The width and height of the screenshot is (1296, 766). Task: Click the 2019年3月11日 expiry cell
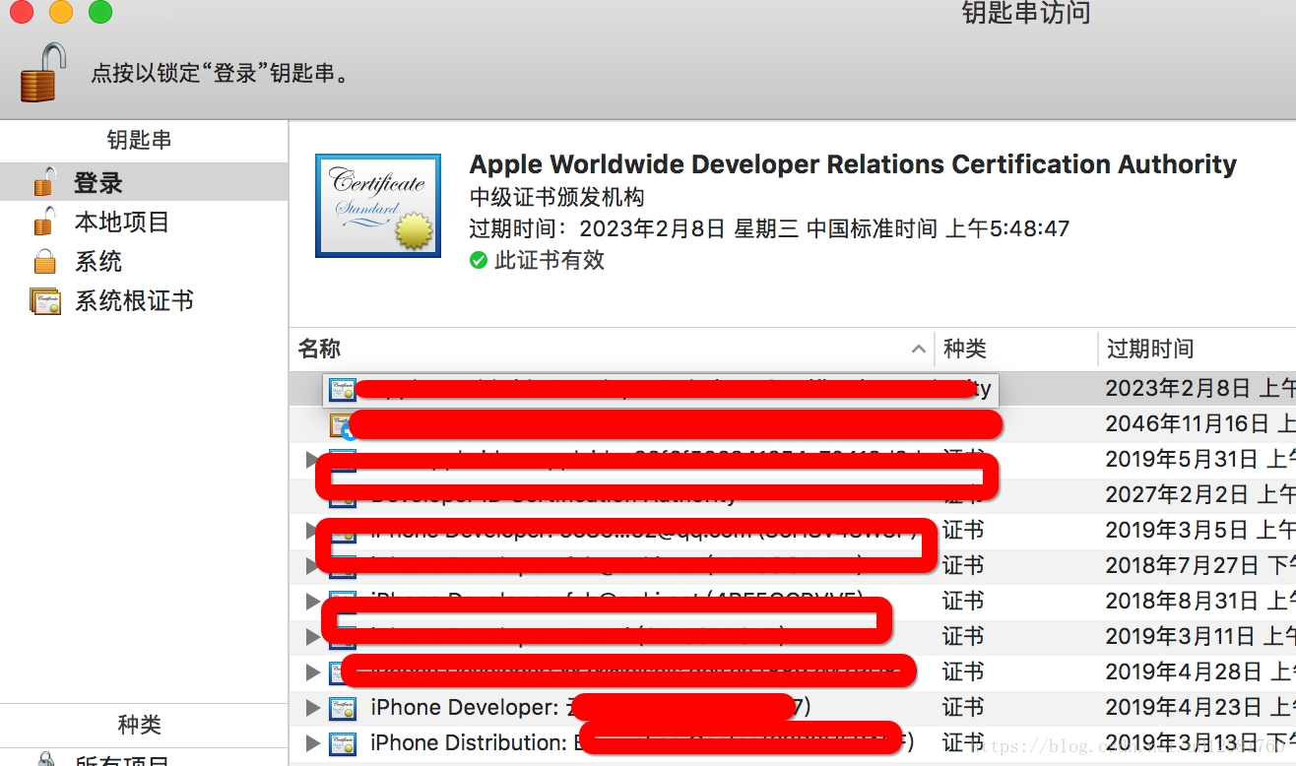click(1199, 637)
